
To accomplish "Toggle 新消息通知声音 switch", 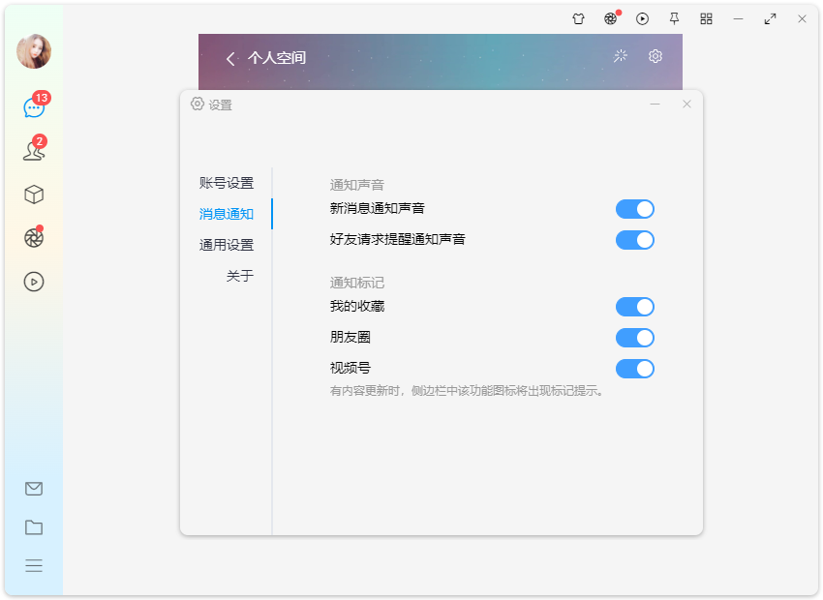I will point(635,209).
